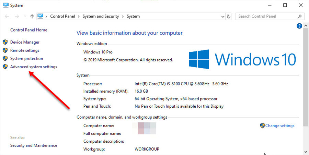Screen dimensions: 309x155
Task: Go up one level with Up arrow
Action: click(x=32, y=16)
